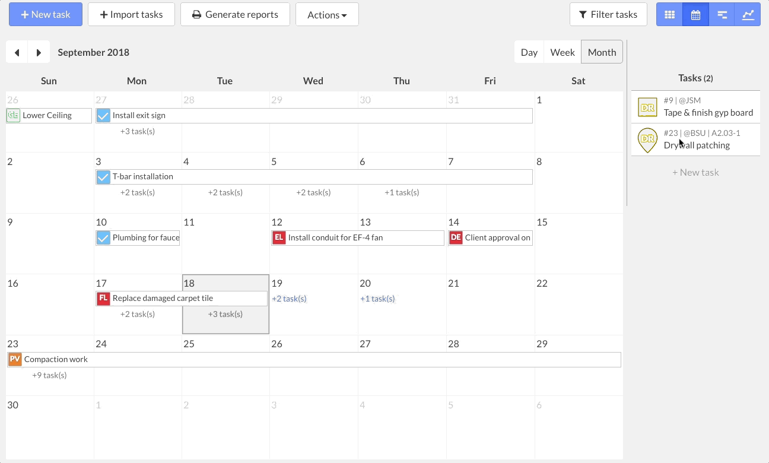The width and height of the screenshot is (769, 463).
Task: Create a New task with blue button
Action: click(x=46, y=14)
